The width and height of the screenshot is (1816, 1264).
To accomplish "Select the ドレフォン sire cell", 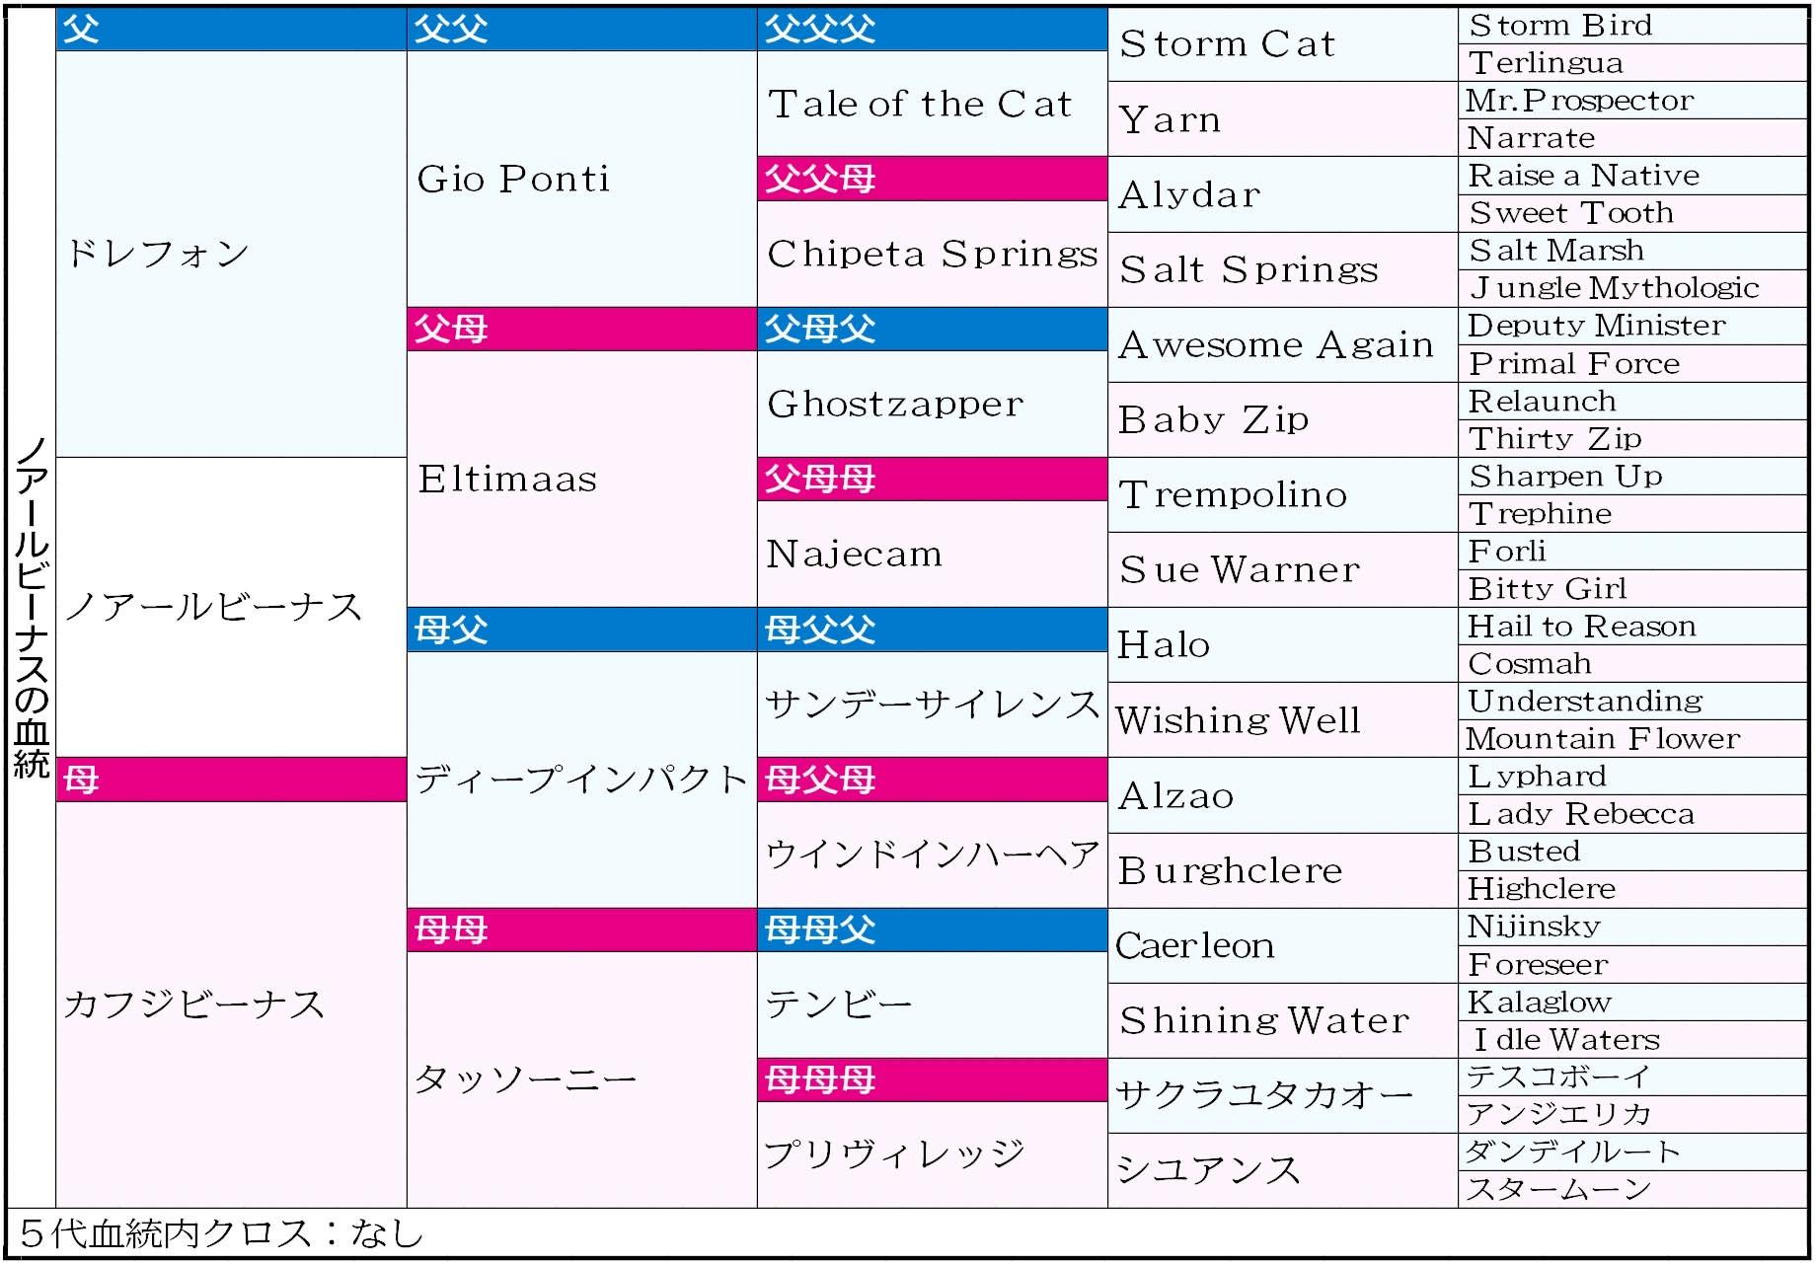I will pos(158,254).
